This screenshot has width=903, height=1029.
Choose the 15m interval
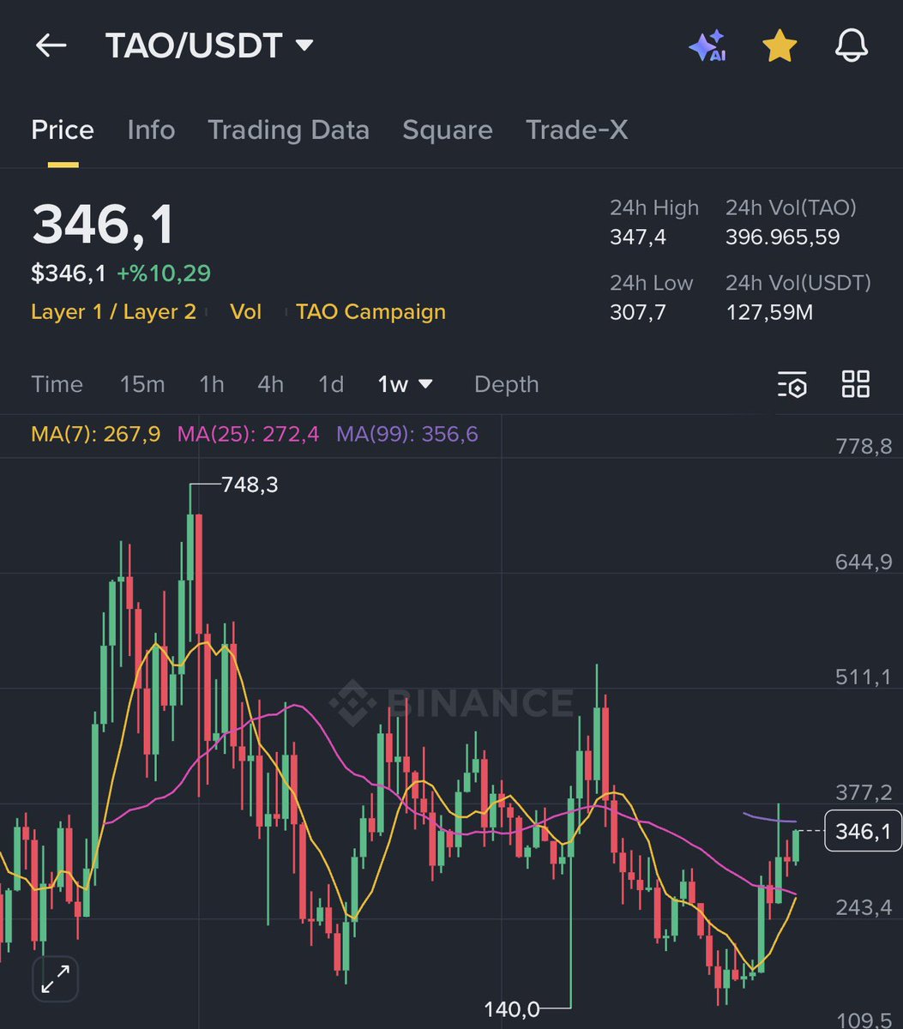pos(142,384)
